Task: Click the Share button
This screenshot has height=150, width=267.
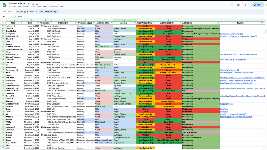Action: click(x=258, y=5)
